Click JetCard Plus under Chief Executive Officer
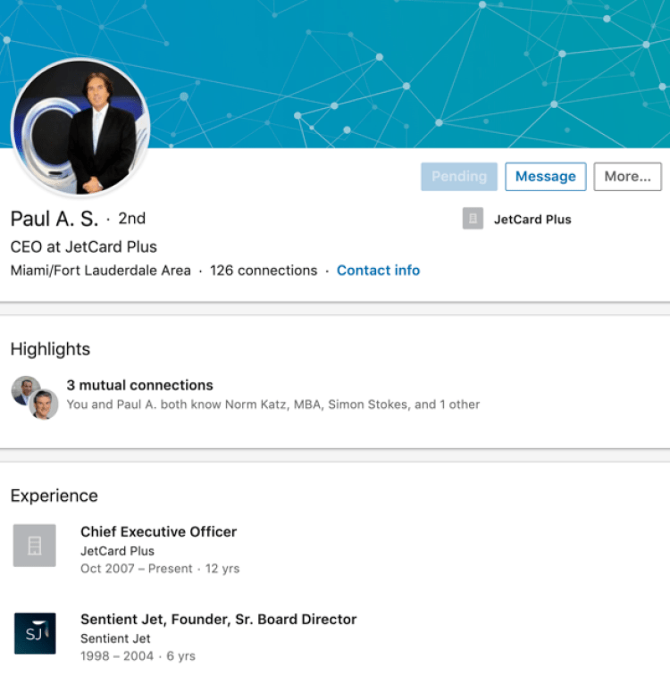Screen dimensions: 670x675 117,551
